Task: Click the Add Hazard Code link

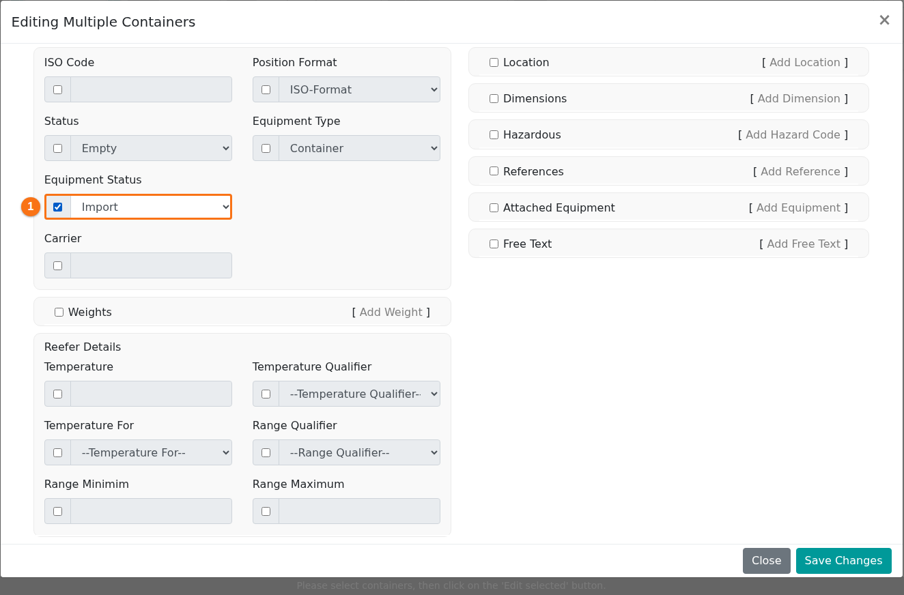Action: tap(793, 134)
